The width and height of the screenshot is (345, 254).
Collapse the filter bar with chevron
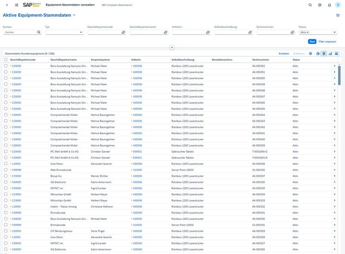tap(172, 47)
